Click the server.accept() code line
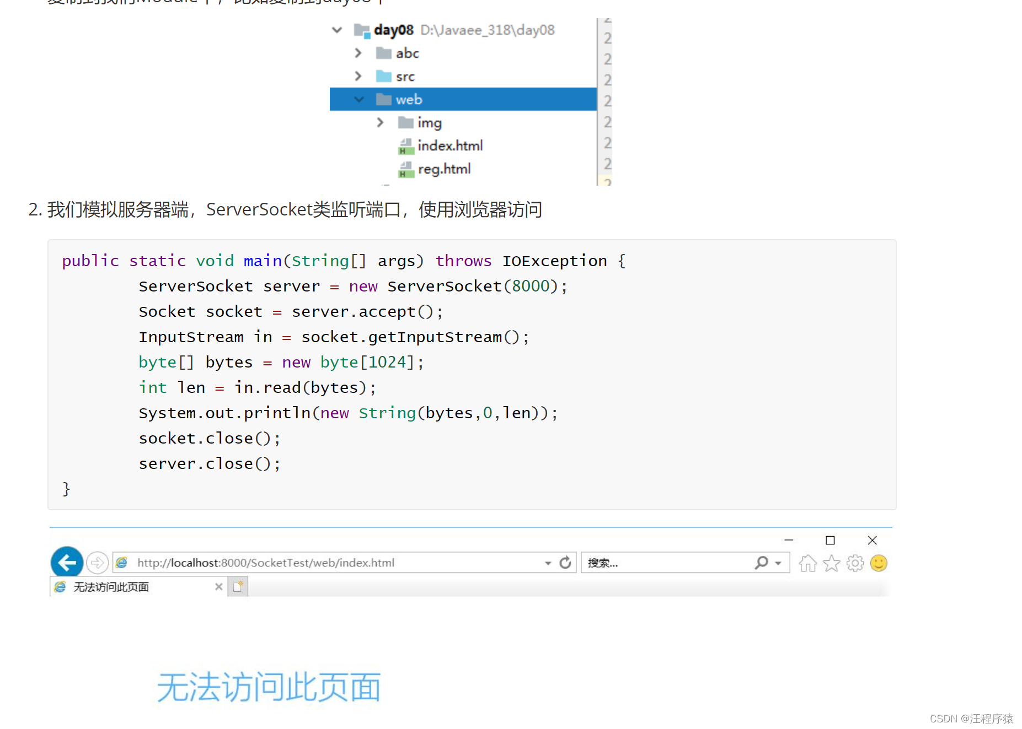The width and height of the screenshot is (1022, 729). [291, 311]
